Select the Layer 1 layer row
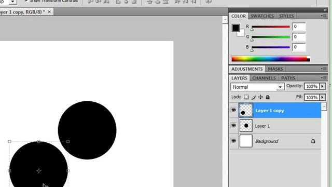Screen dimensions: 332x187 pyautogui.click(x=275, y=126)
